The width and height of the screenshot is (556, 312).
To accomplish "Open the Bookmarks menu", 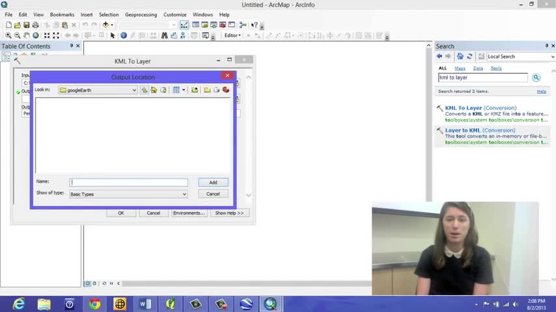I will 62,14.
